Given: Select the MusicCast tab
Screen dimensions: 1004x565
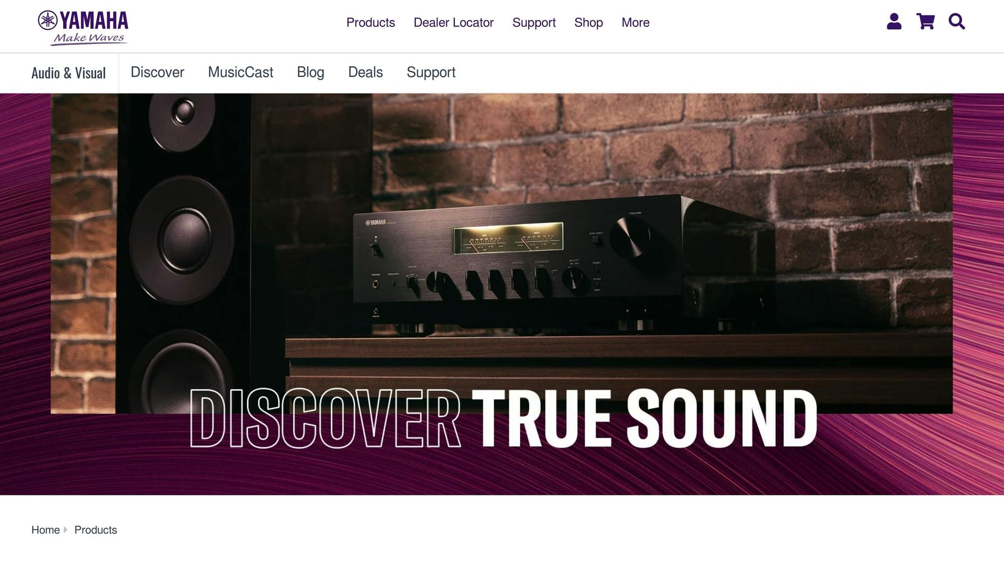Looking at the screenshot, I should click(240, 72).
